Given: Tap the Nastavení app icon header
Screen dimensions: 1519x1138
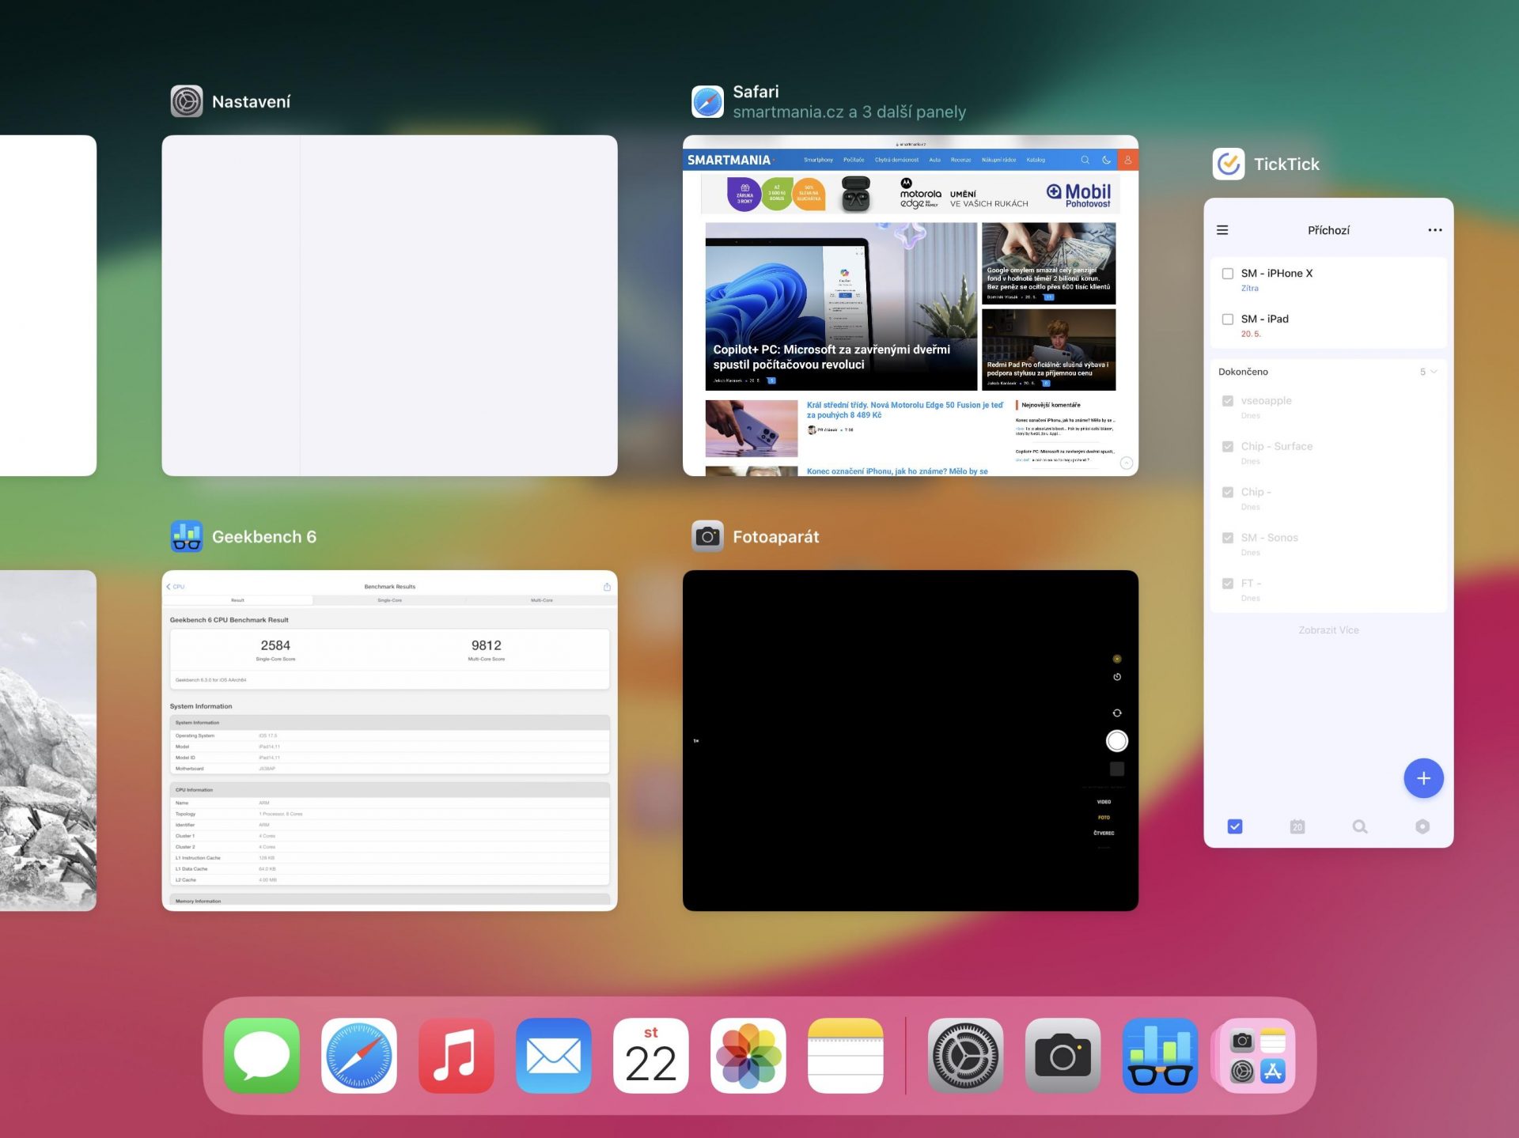Looking at the screenshot, I should (x=187, y=101).
